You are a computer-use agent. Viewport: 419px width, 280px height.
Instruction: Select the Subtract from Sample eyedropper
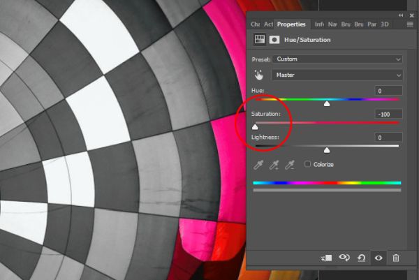click(x=289, y=165)
